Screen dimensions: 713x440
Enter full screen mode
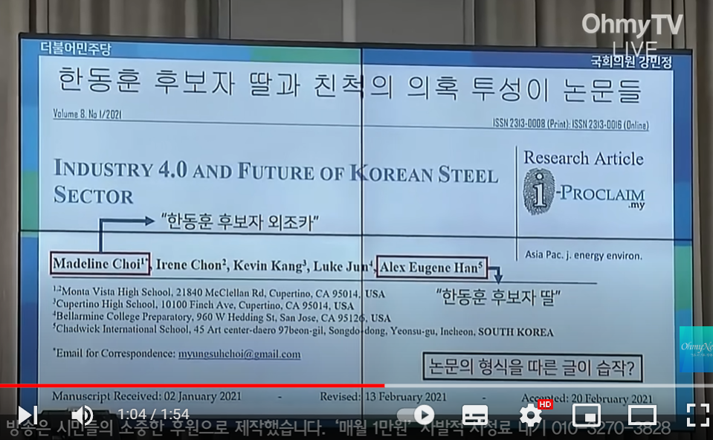(697, 415)
